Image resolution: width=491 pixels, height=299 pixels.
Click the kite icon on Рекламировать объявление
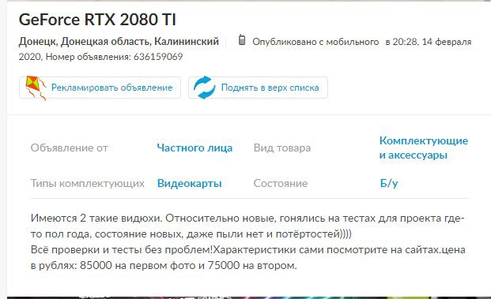click(36, 88)
